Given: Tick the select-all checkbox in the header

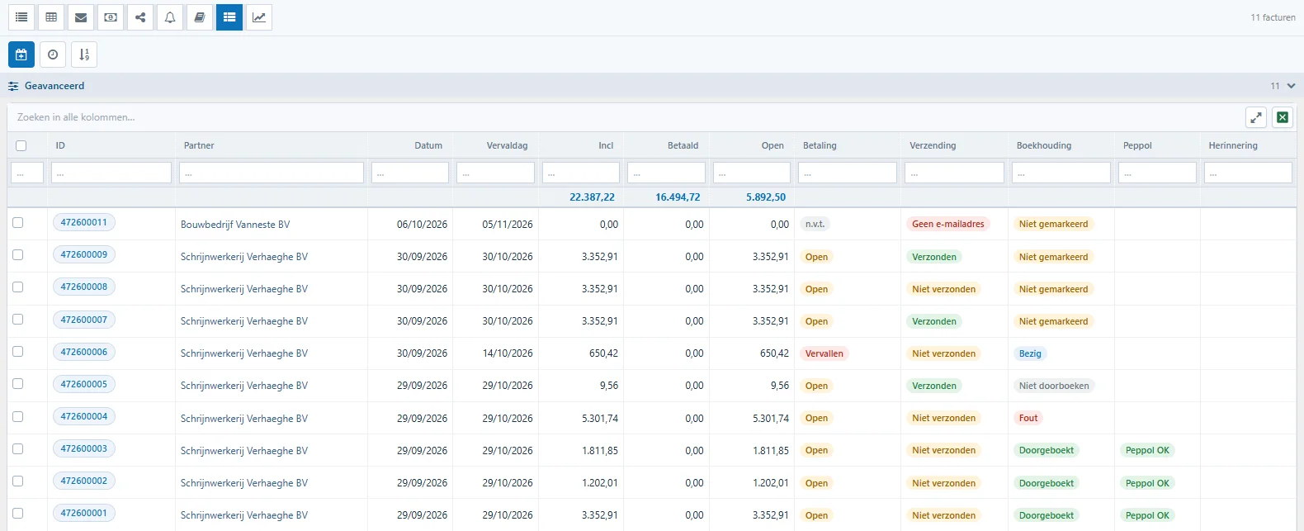Looking at the screenshot, I should 21,145.
